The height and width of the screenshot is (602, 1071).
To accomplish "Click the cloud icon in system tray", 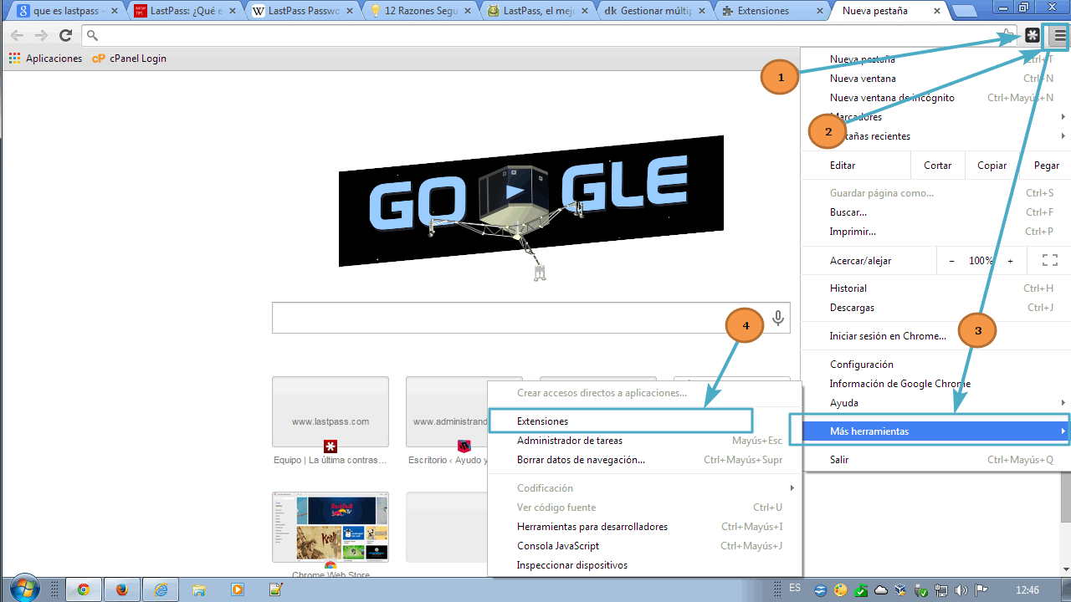I will click(x=881, y=590).
